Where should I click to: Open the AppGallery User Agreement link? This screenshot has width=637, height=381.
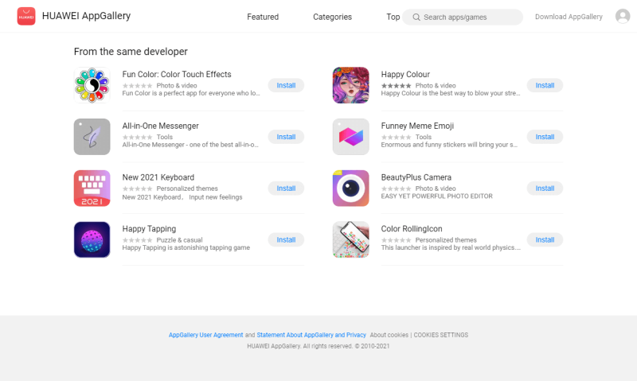tap(205, 335)
